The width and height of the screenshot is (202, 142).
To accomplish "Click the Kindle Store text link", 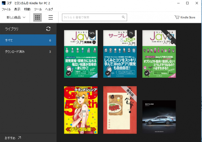I will click(188, 17).
